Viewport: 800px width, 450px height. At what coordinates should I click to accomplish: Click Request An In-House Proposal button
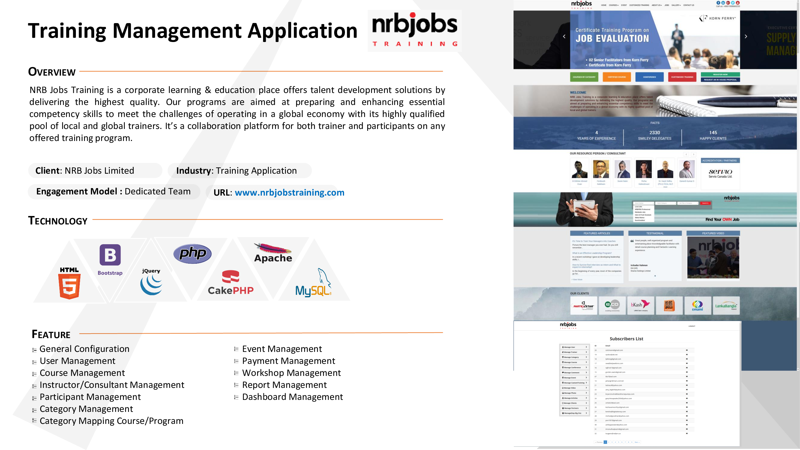pyautogui.click(x=721, y=80)
